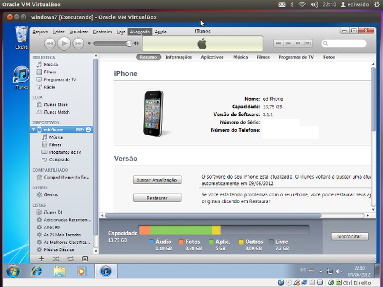Open the Lixeira recycle bin on desktop
Image resolution: width=383 pixels, height=287 pixels.
tap(21, 37)
